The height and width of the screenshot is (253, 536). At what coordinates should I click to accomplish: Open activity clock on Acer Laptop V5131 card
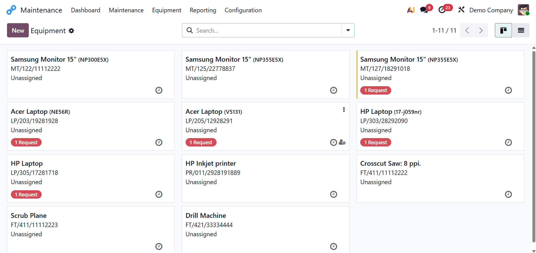click(x=333, y=142)
